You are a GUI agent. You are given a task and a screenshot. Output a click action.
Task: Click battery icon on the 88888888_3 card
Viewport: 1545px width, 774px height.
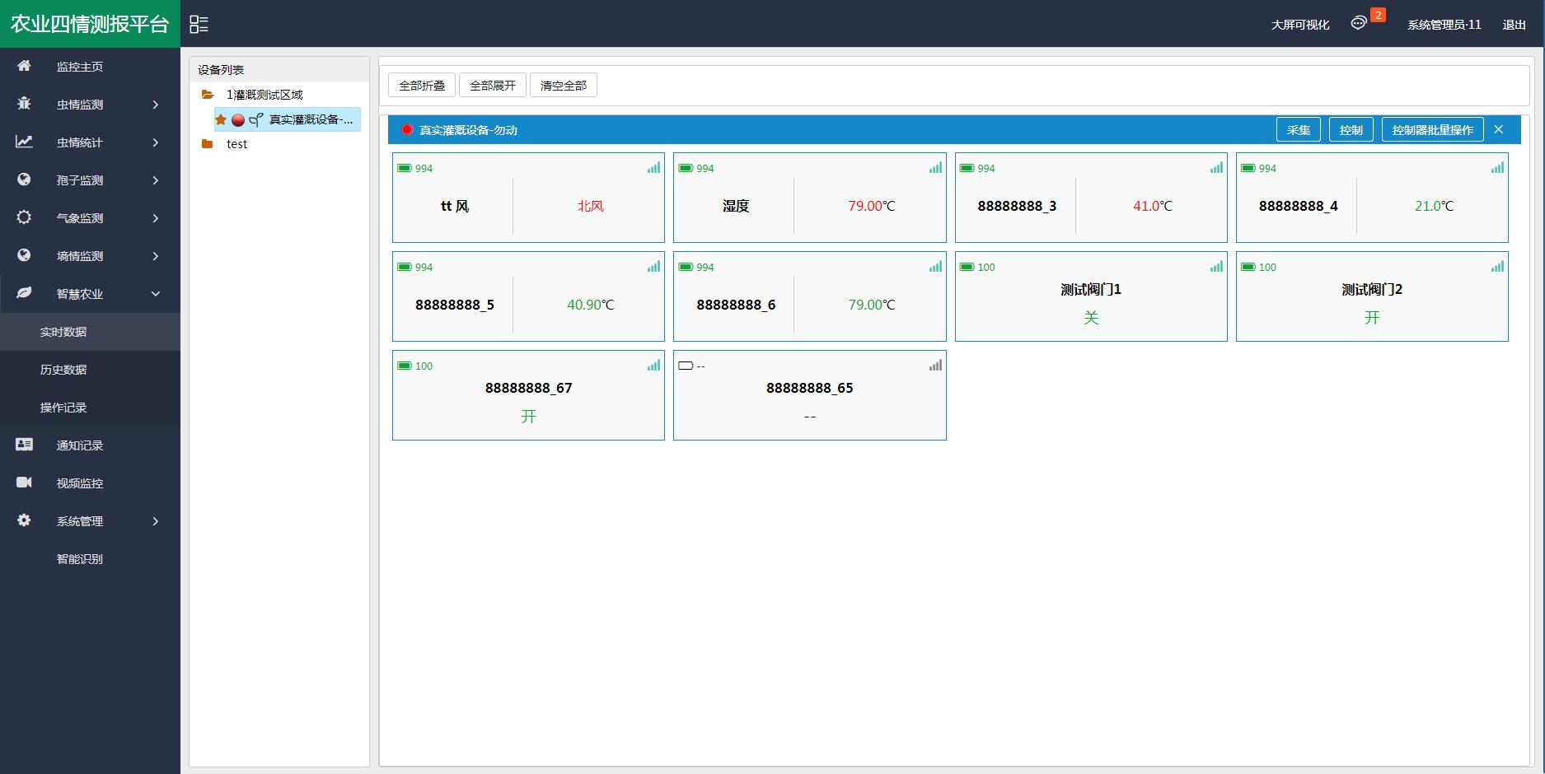[x=967, y=168]
